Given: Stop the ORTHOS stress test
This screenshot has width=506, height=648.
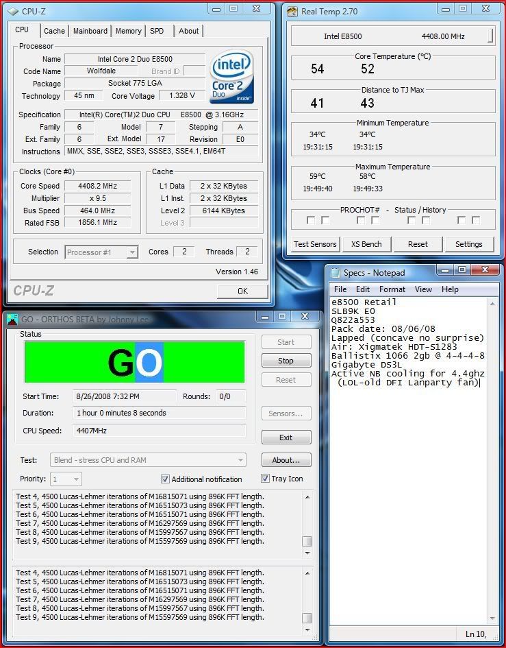Looking at the screenshot, I should coord(286,361).
